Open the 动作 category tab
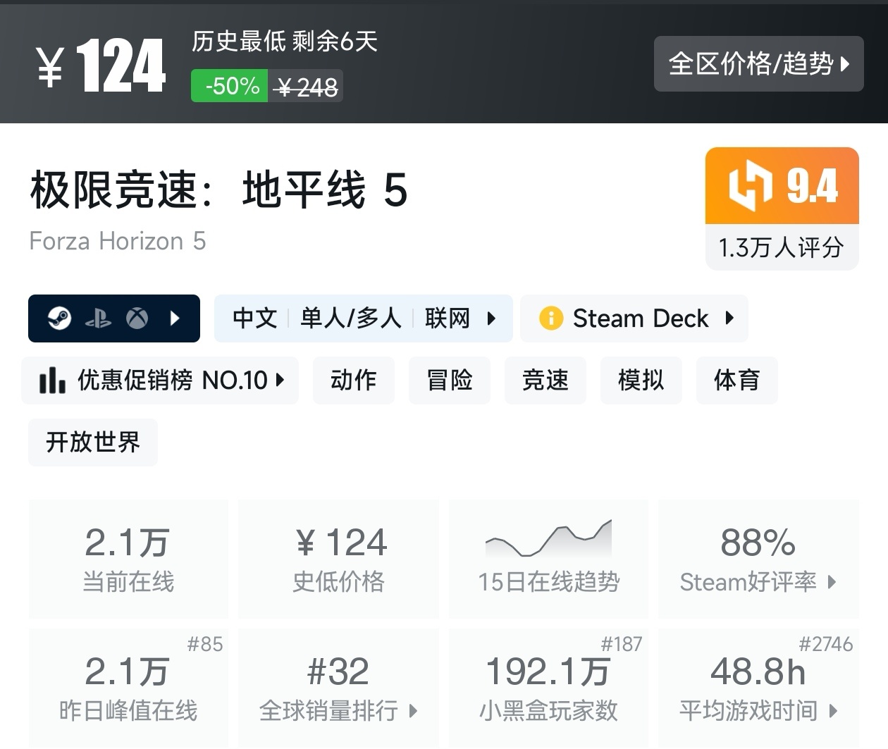 point(354,380)
